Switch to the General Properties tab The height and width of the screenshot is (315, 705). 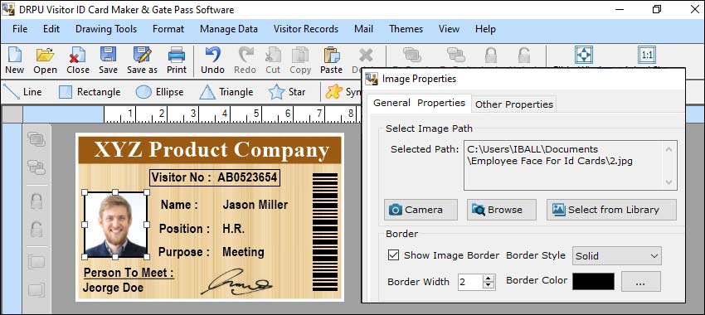click(419, 103)
